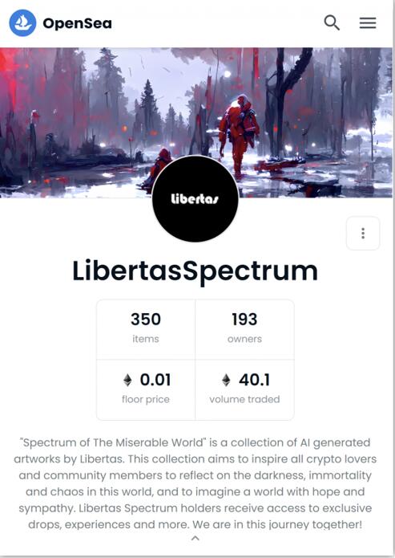The width and height of the screenshot is (395, 558).
Task: Click the Ethereum icon beside 40.1
Action: 226,380
